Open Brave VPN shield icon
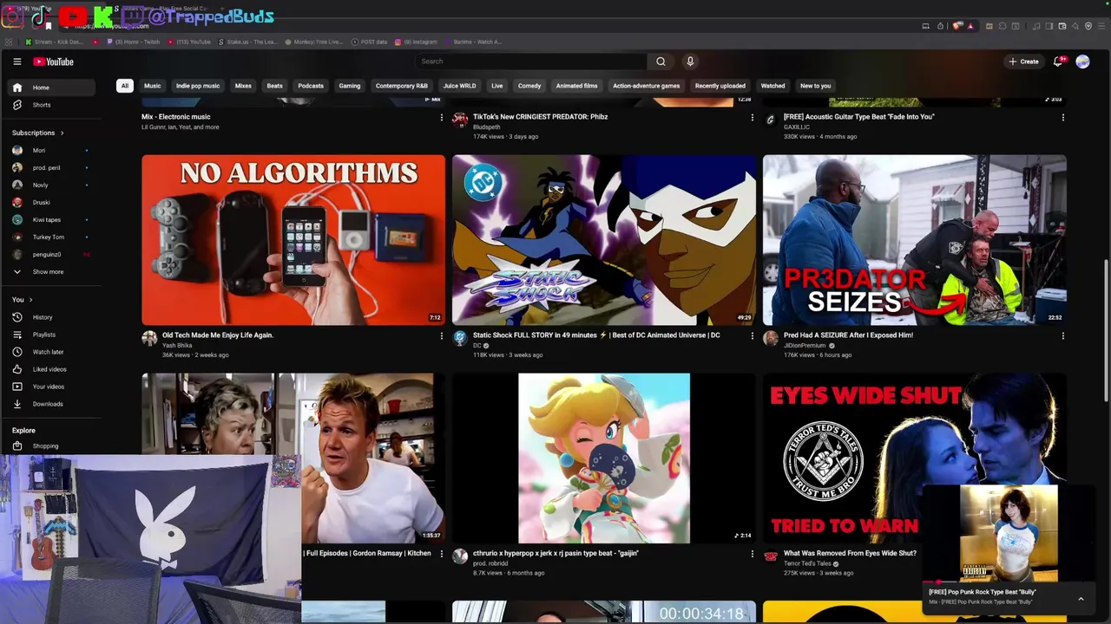 [1088, 26]
